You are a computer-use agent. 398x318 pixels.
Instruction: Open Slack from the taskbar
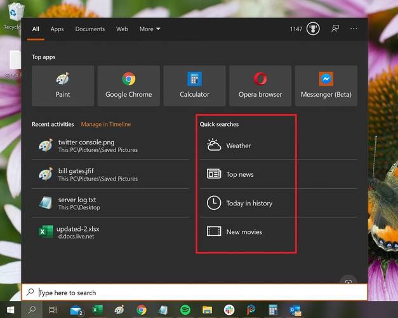click(229, 310)
